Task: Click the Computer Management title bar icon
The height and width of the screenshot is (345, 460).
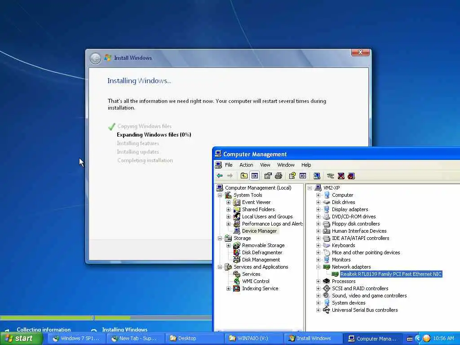Action: [x=218, y=154]
